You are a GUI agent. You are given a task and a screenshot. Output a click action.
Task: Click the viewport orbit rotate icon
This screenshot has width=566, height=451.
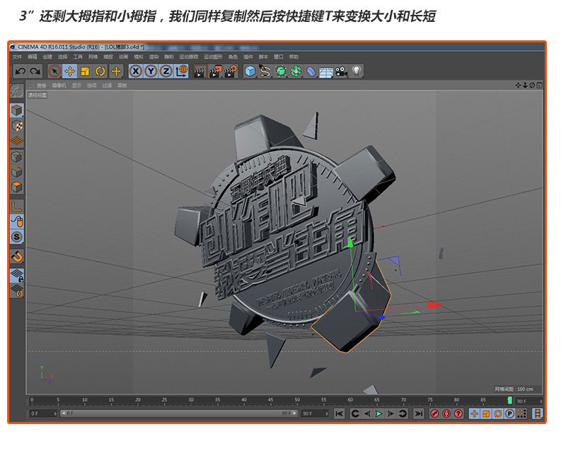coord(532,85)
